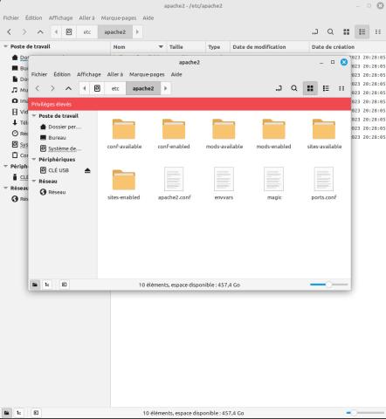Screen dimensions: 386x419
Task: Click root filesystem icon in front window path bar
Action: pos(97,88)
